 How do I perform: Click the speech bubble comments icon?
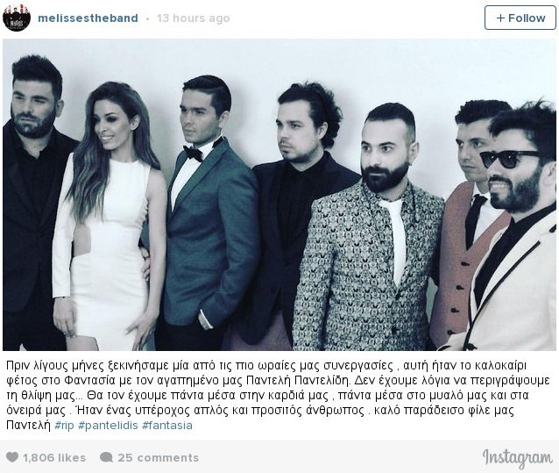click(x=107, y=457)
